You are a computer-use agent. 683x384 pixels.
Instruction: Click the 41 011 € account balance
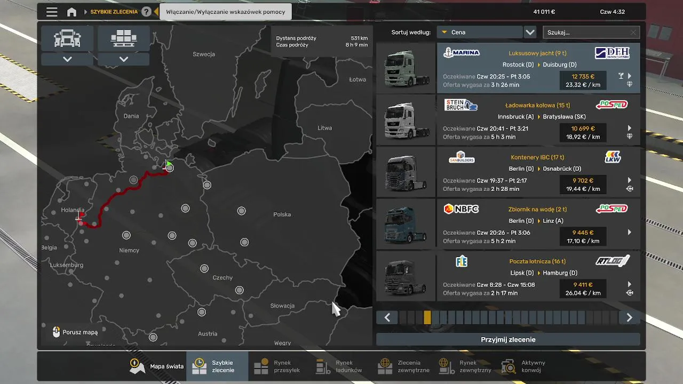click(x=544, y=12)
